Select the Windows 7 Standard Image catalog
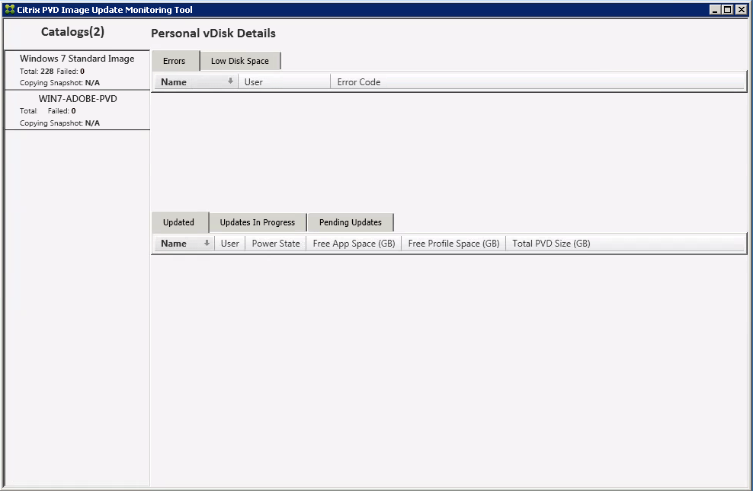 pyautogui.click(x=76, y=70)
